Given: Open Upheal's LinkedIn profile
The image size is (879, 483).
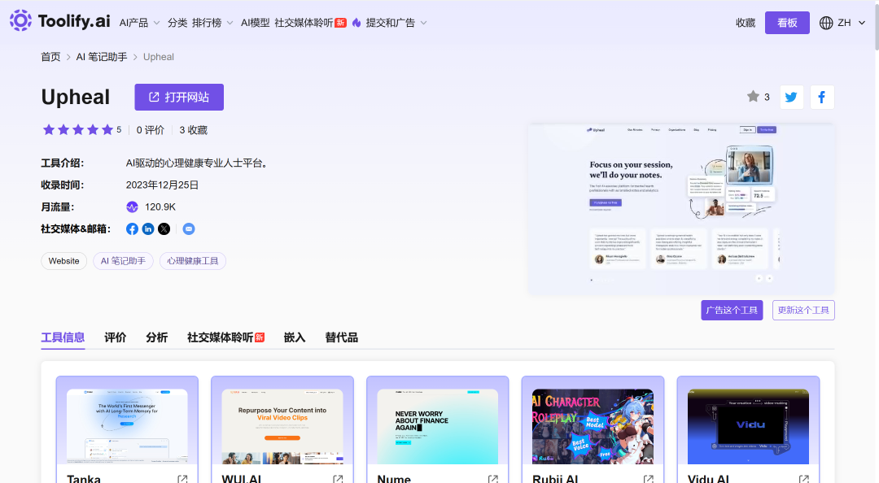Looking at the screenshot, I should pyautogui.click(x=148, y=228).
